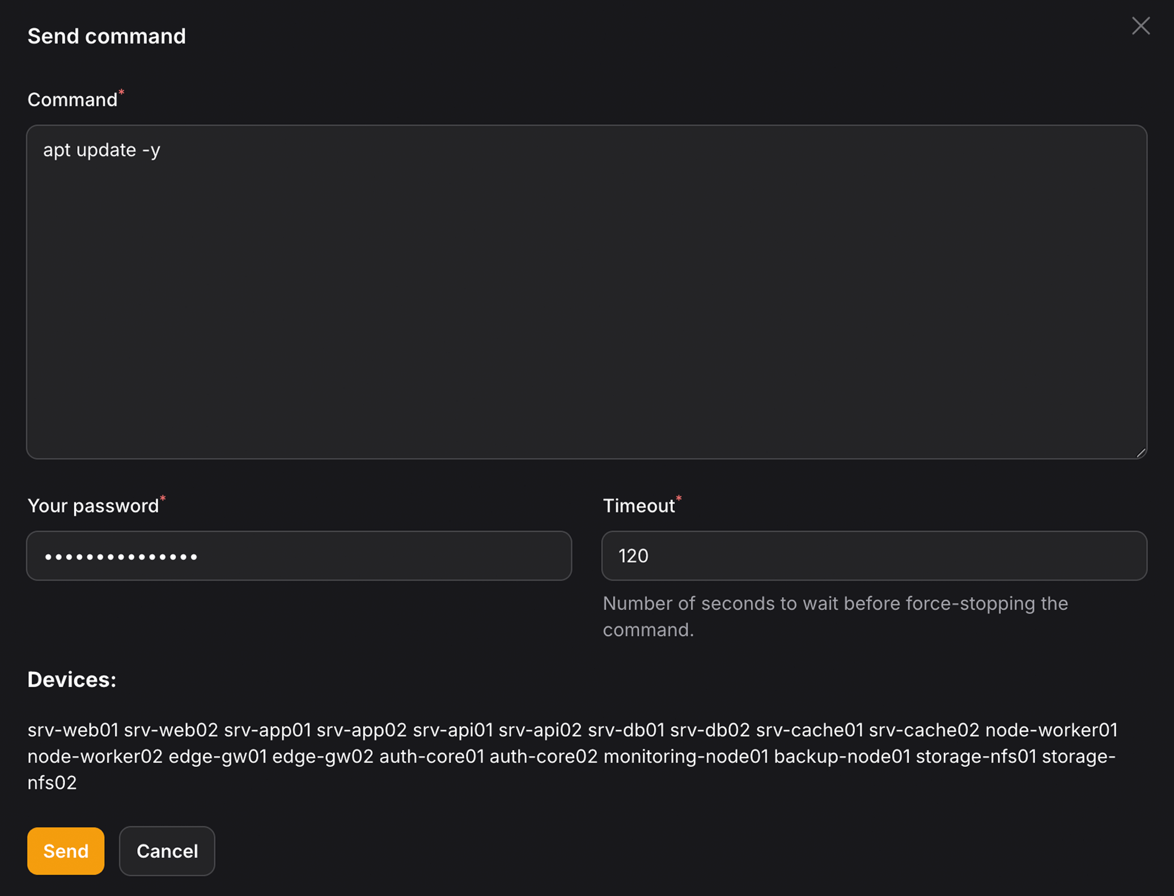Click the Cancel button

coord(166,851)
